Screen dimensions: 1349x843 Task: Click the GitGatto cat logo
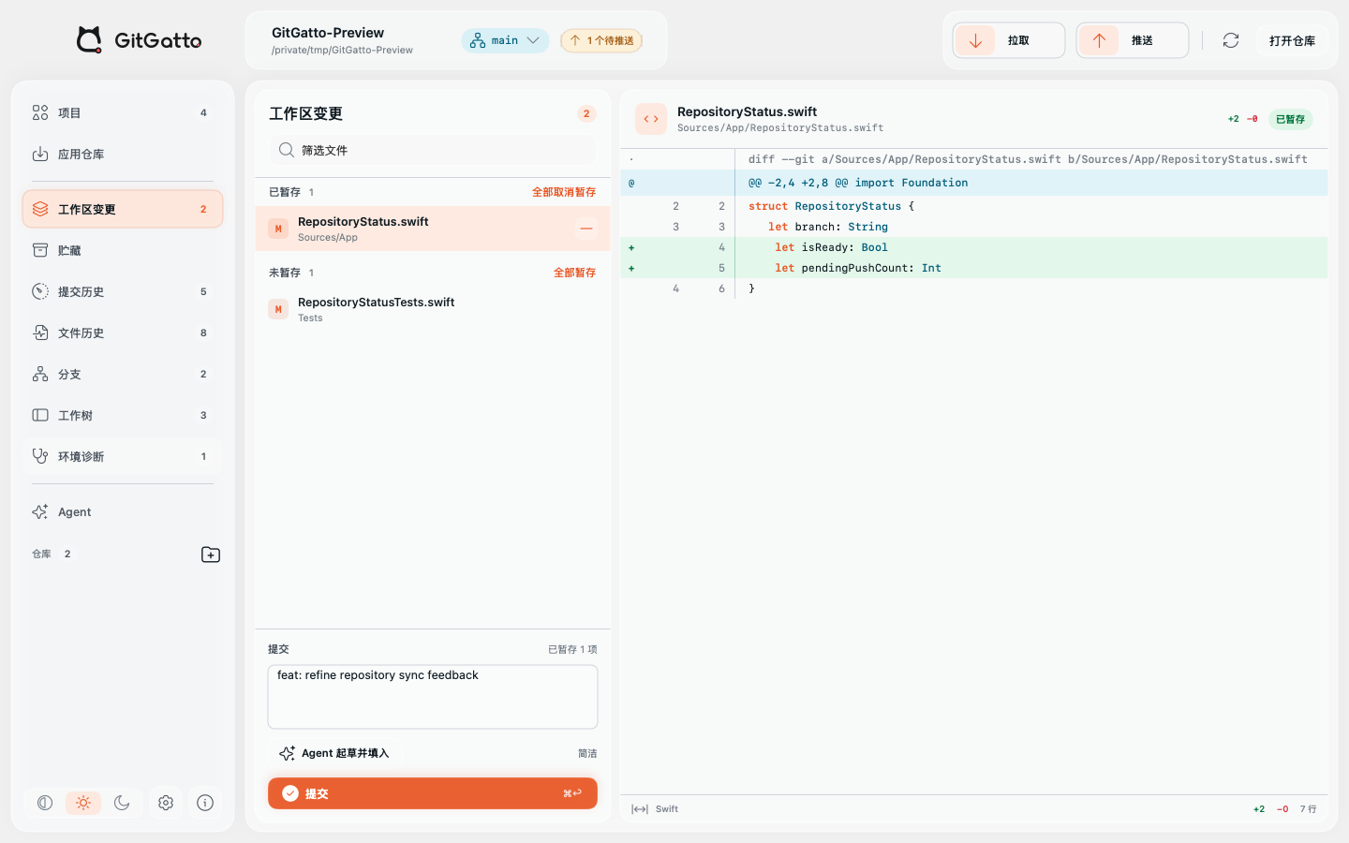point(89,39)
